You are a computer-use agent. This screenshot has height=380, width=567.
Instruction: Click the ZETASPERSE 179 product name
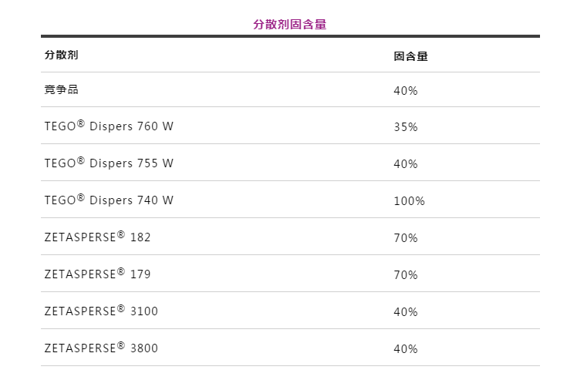pyautogui.click(x=97, y=274)
